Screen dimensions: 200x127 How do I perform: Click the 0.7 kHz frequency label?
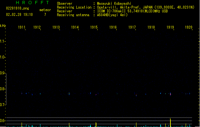tap(3, 105)
